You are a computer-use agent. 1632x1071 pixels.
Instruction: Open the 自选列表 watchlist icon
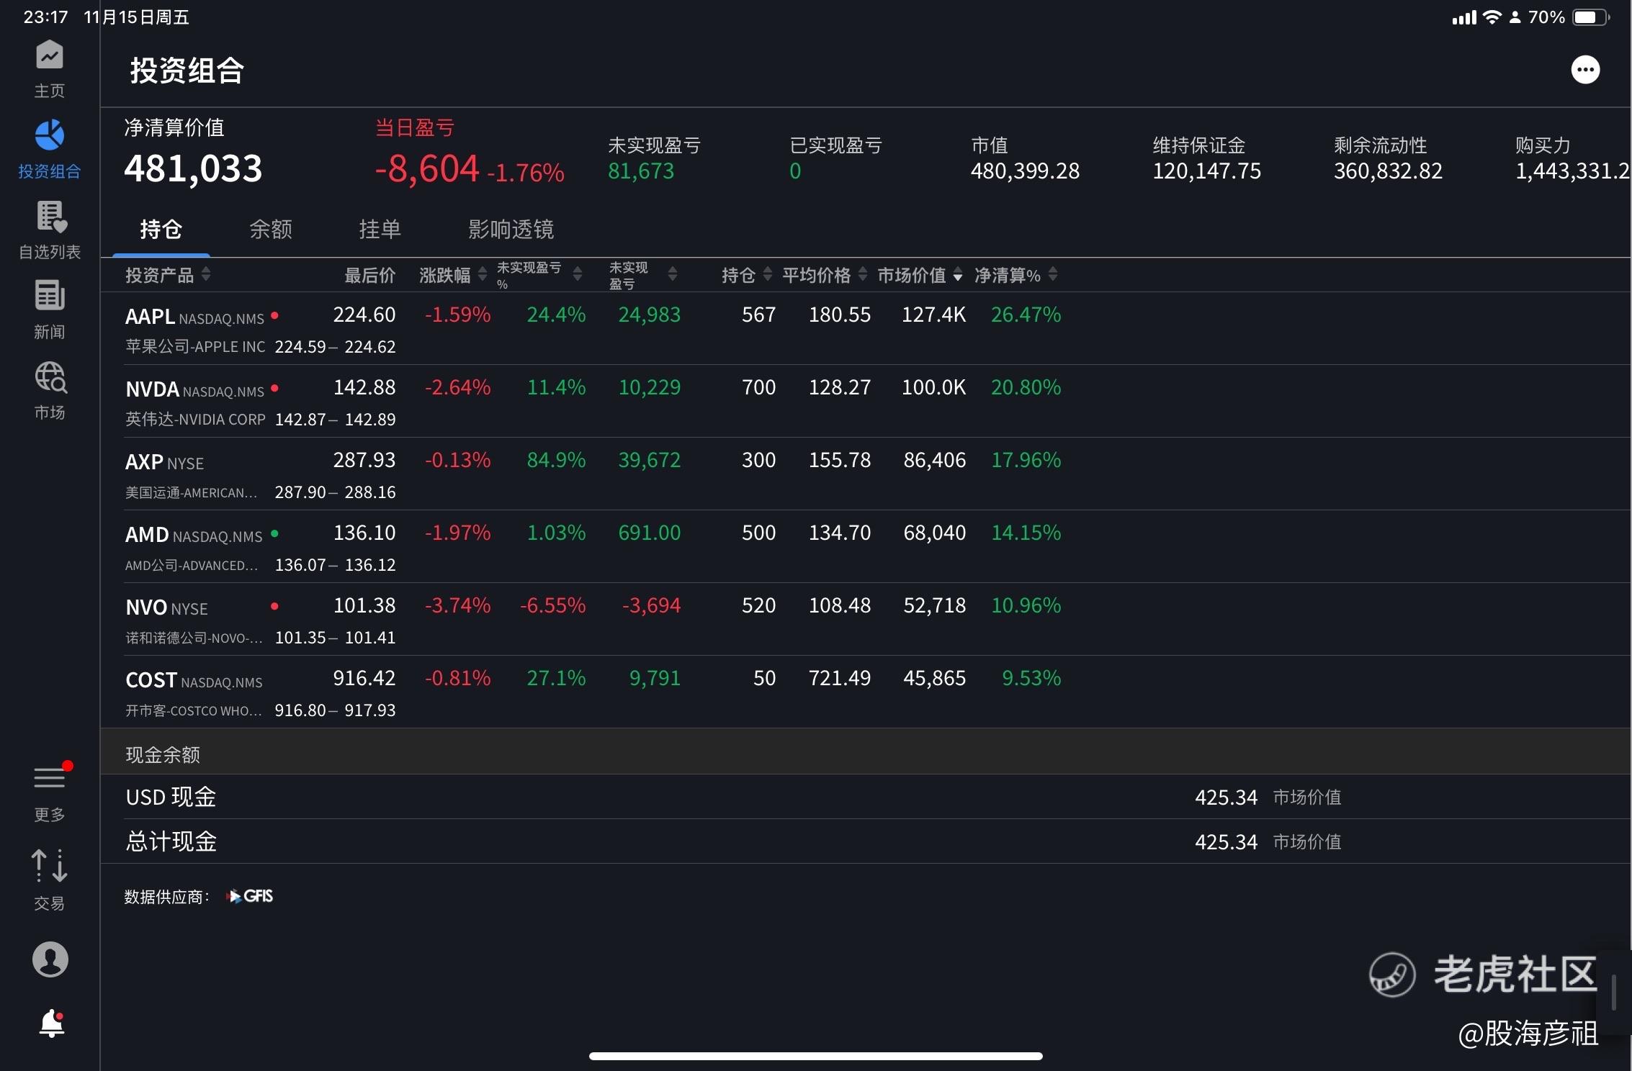coord(50,217)
